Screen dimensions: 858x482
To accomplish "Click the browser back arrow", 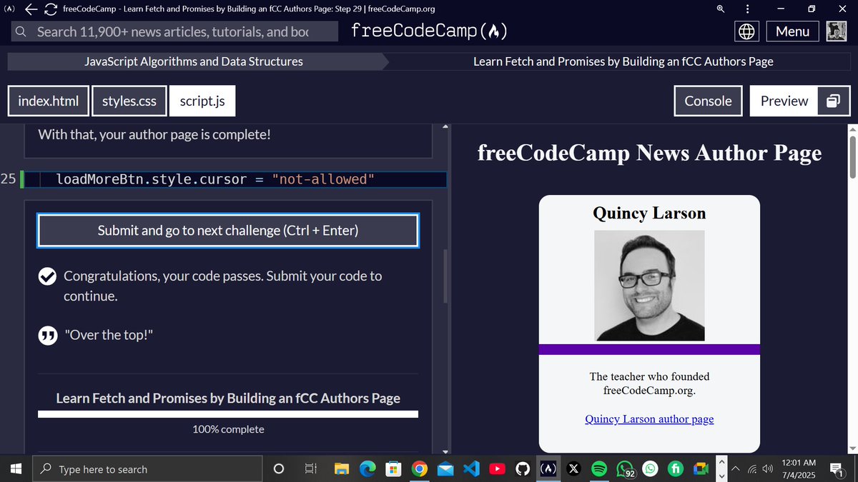I will 31,9.
